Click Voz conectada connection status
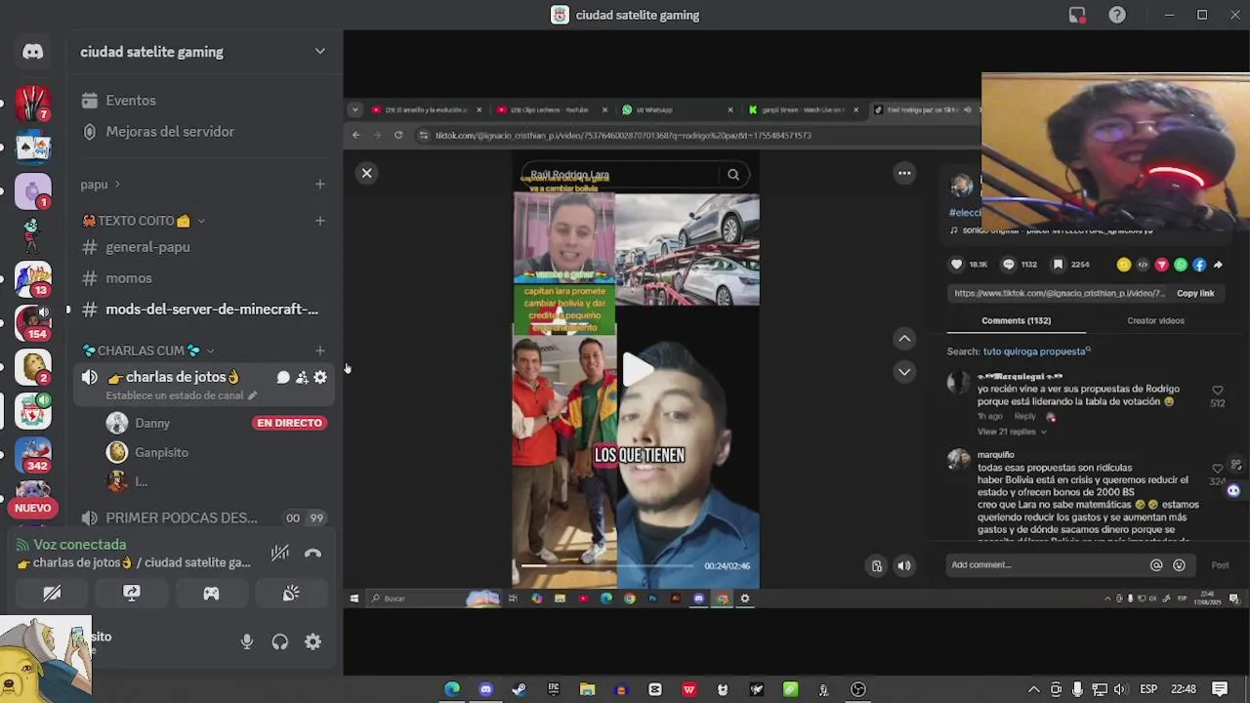This screenshot has width=1250, height=703. point(79,545)
